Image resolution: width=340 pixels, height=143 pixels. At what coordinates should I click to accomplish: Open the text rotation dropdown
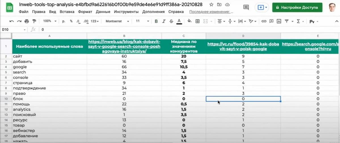[253, 21]
